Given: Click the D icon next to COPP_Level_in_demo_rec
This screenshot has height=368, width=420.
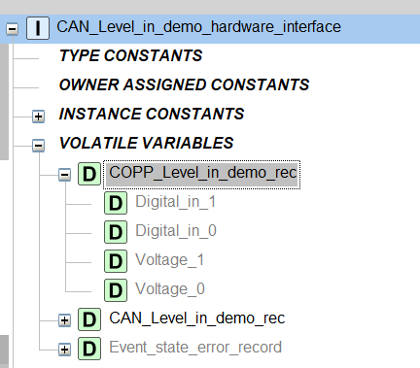Looking at the screenshot, I should point(89,174).
